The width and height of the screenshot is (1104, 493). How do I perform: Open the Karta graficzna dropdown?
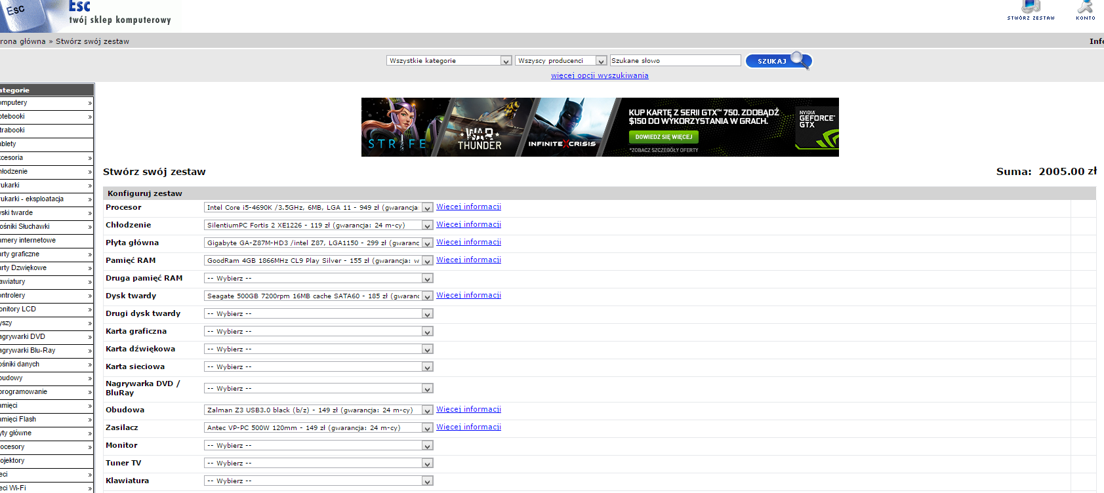[318, 331]
